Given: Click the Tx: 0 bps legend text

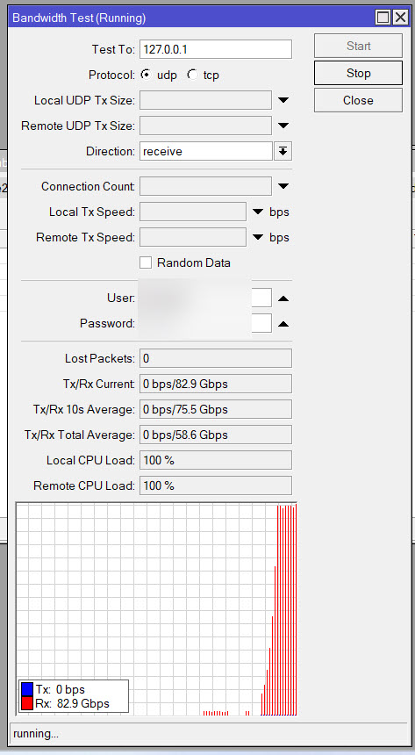Looking at the screenshot, I should click(x=61, y=689).
